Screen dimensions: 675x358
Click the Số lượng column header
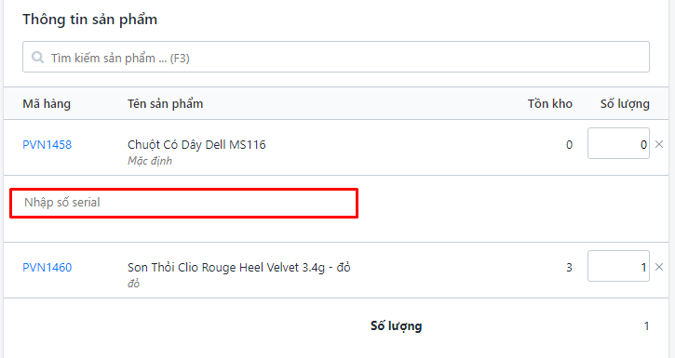click(625, 104)
